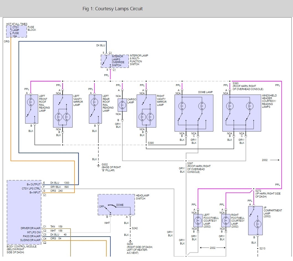Screen dimensions: 293x261
Task: Click the CTSY LAMP 10A fuse symbol
Action: tap(11, 31)
